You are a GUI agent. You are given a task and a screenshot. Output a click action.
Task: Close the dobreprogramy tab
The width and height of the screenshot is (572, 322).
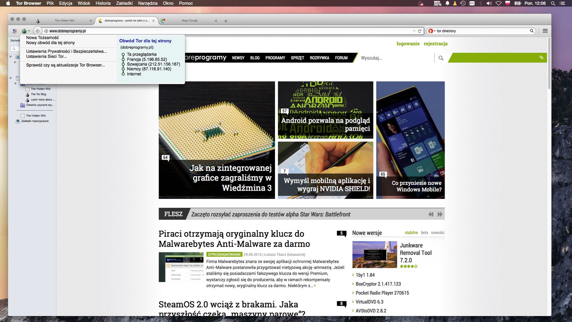tap(153, 21)
